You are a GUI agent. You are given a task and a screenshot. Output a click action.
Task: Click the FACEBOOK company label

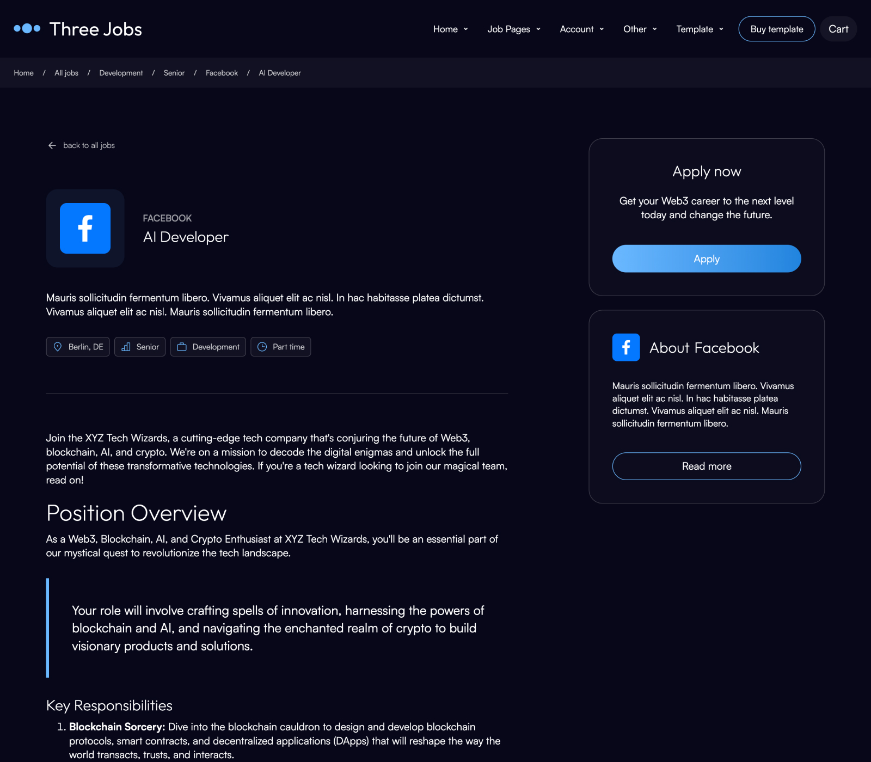click(167, 218)
